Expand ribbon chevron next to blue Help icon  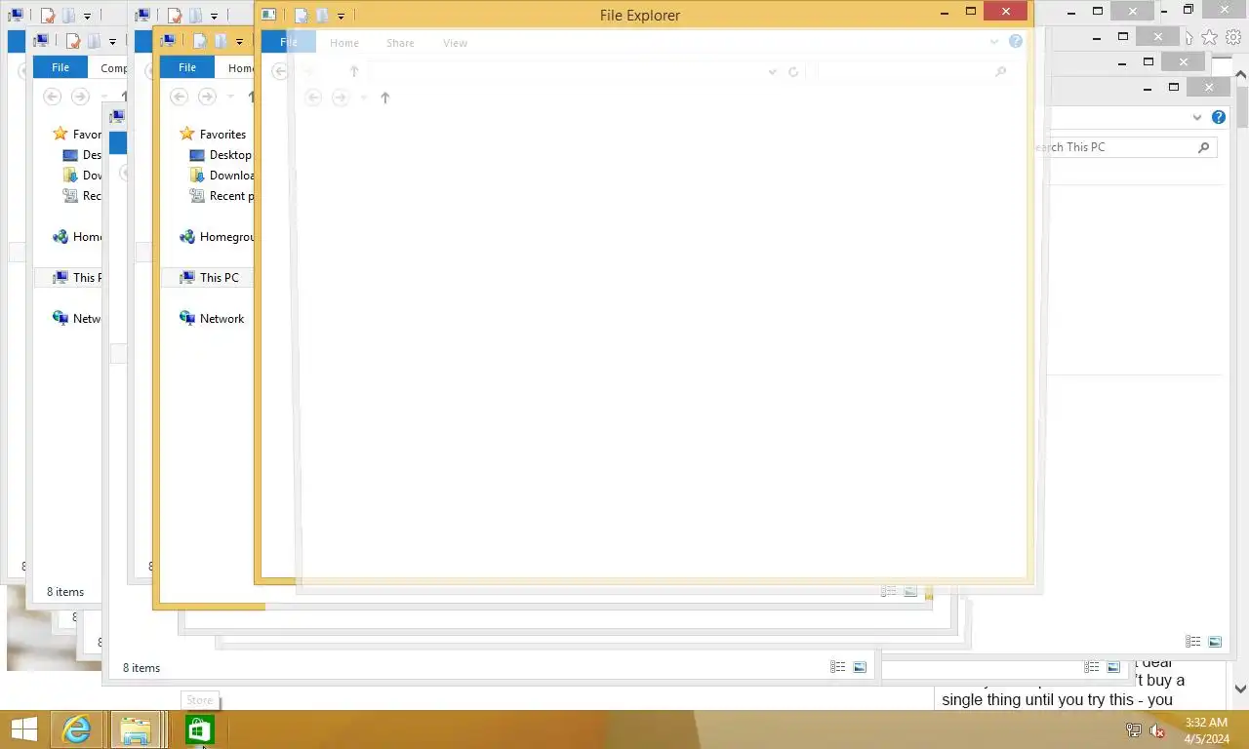click(x=1197, y=117)
